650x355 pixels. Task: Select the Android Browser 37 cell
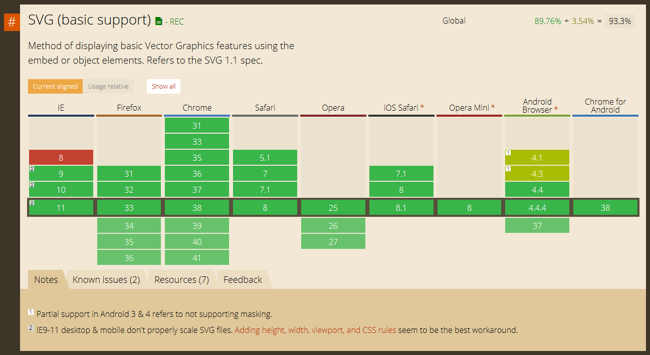point(537,225)
